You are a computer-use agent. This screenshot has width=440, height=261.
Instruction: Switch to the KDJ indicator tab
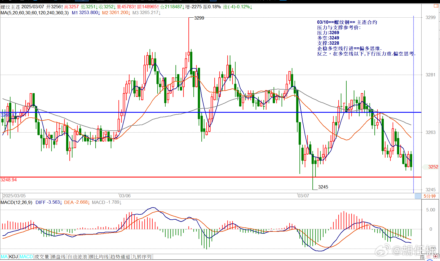pos(14,257)
